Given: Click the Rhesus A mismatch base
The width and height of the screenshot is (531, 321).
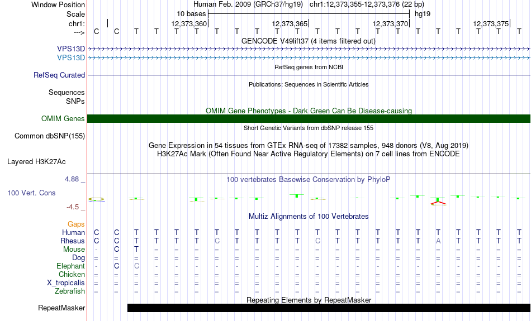Looking at the screenshot, I should tap(438, 241).
